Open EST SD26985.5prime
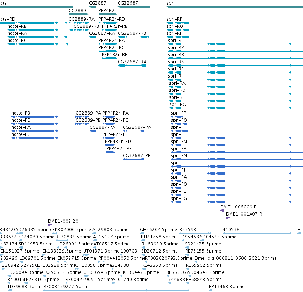The image size is (303, 292). point(35,230)
